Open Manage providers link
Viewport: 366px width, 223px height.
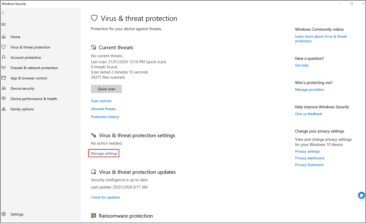coord(309,89)
